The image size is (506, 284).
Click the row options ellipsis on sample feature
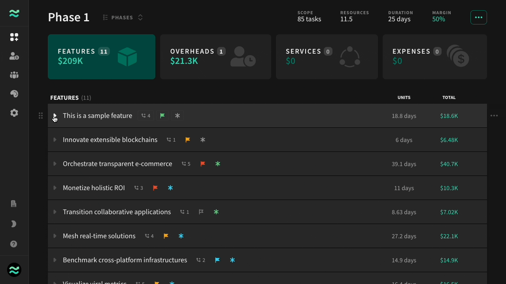(x=494, y=116)
